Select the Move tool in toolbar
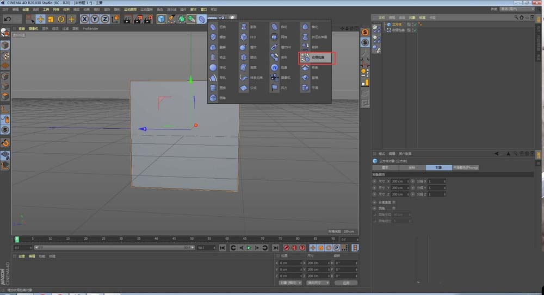 click(x=40, y=19)
